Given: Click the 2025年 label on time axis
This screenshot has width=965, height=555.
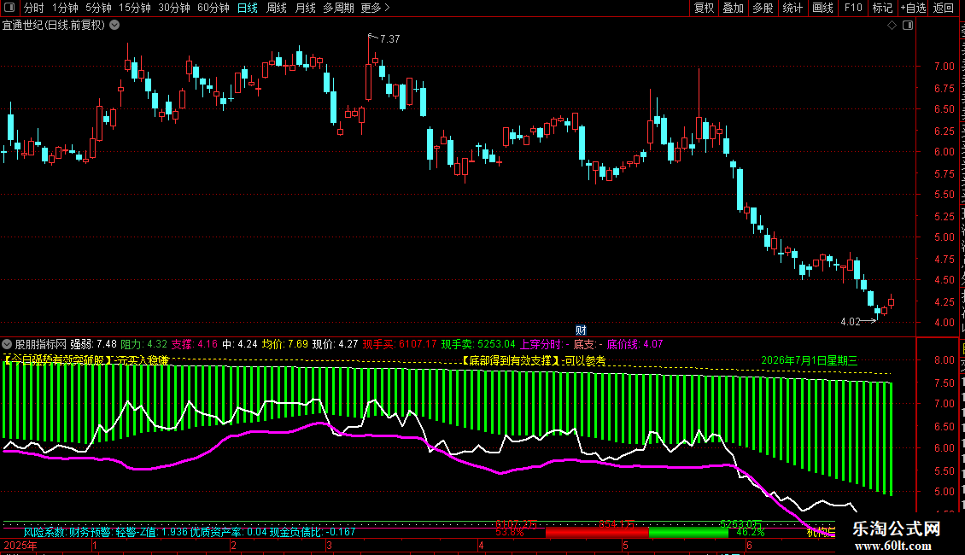Looking at the screenshot, I should click(21, 545).
